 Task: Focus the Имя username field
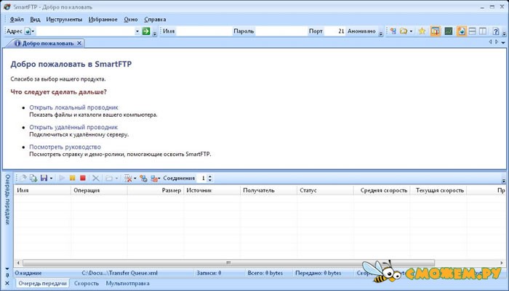(x=204, y=31)
